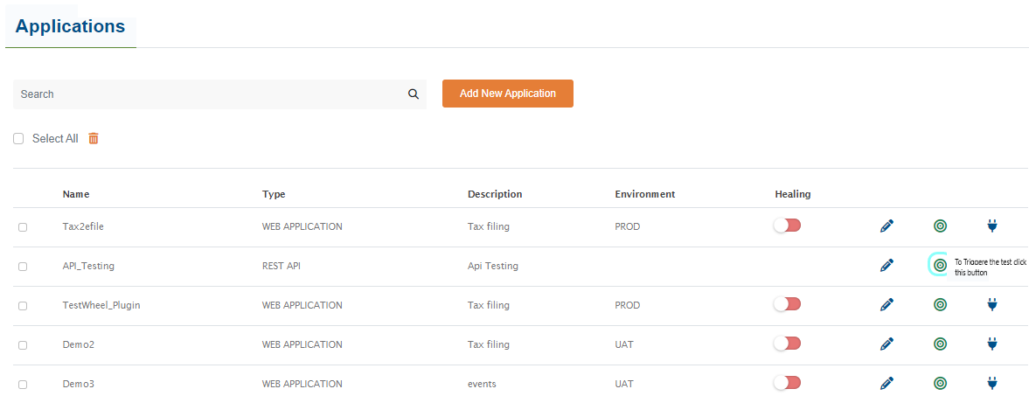Select the API_Testing row checkbox
The width and height of the screenshot is (1029, 396).
pyautogui.click(x=23, y=267)
